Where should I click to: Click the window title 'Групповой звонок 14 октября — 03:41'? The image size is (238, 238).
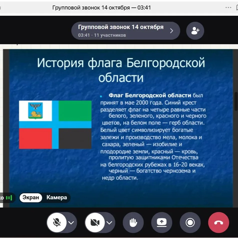[x=102, y=7]
